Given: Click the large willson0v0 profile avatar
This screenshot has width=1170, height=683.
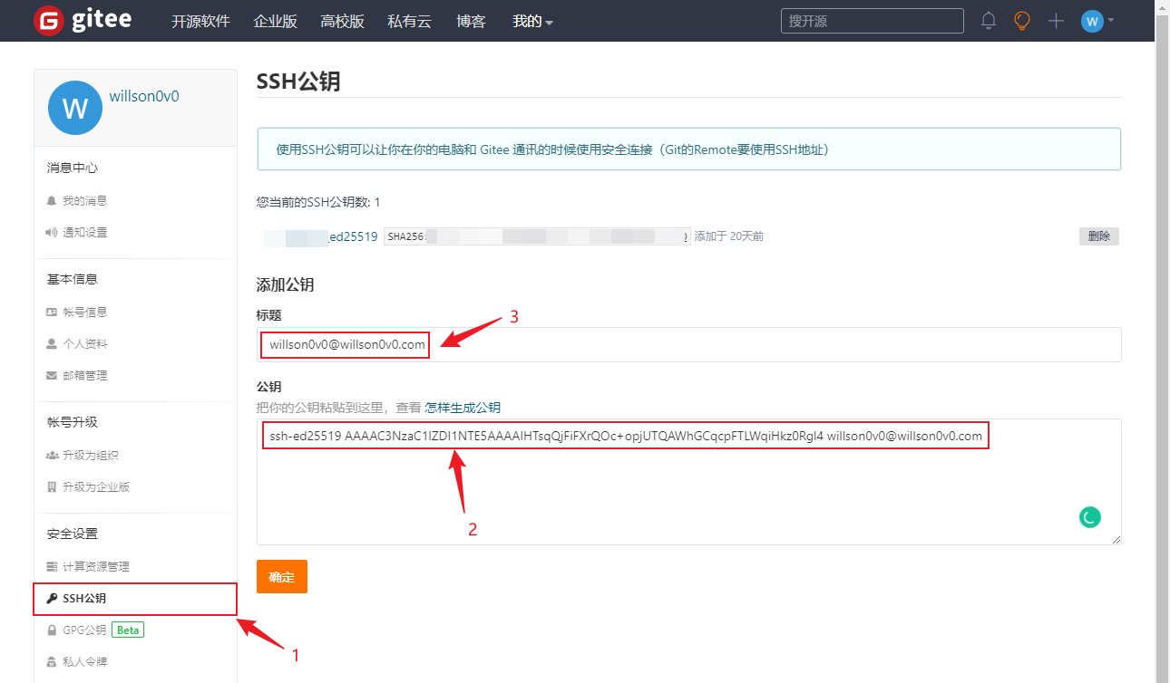Looking at the screenshot, I should pos(74,108).
